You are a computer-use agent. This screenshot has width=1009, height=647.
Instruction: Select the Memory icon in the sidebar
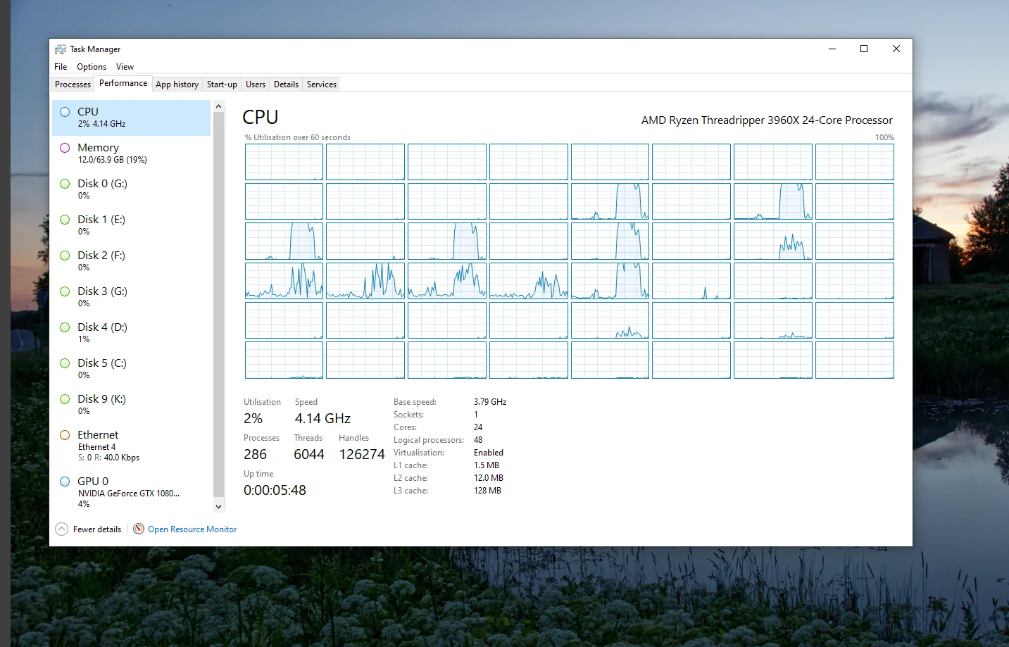pyautogui.click(x=65, y=148)
